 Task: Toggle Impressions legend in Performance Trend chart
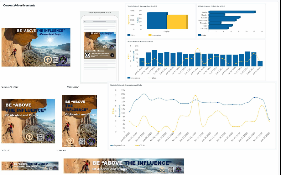pos(134,78)
